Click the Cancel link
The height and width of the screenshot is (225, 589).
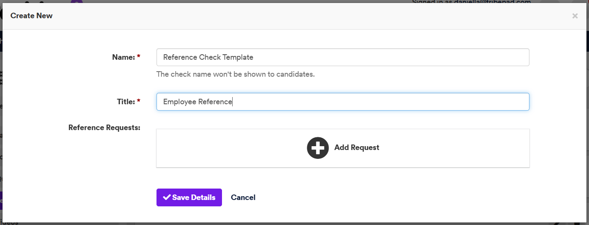[x=243, y=197]
